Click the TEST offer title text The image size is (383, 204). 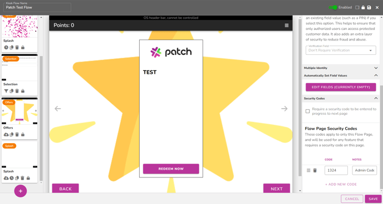coord(150,72)
